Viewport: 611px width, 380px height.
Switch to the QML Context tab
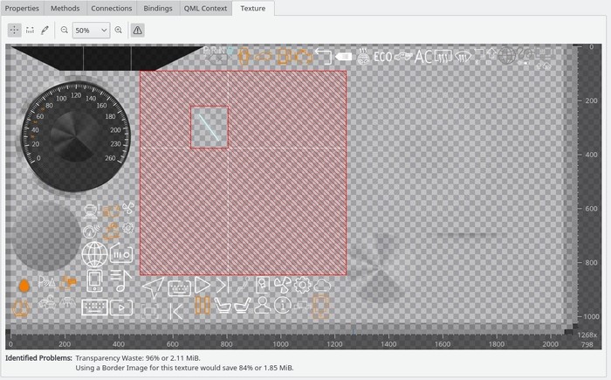[205, 8]
